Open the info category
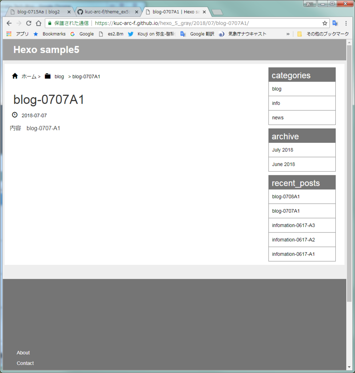The height and width of the screenshot is (373, 355). click(302, 103)
